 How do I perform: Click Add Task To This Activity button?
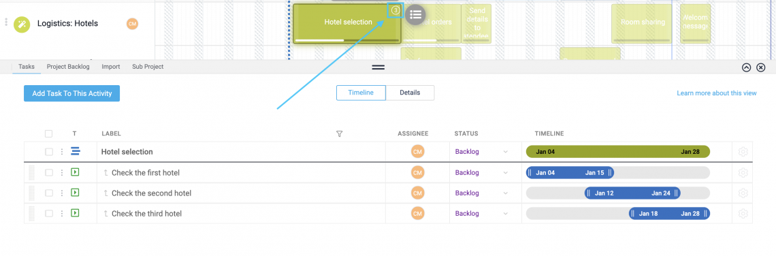click(x=71, y=93)
